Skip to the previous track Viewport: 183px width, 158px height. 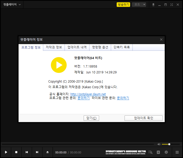point(27,152)
